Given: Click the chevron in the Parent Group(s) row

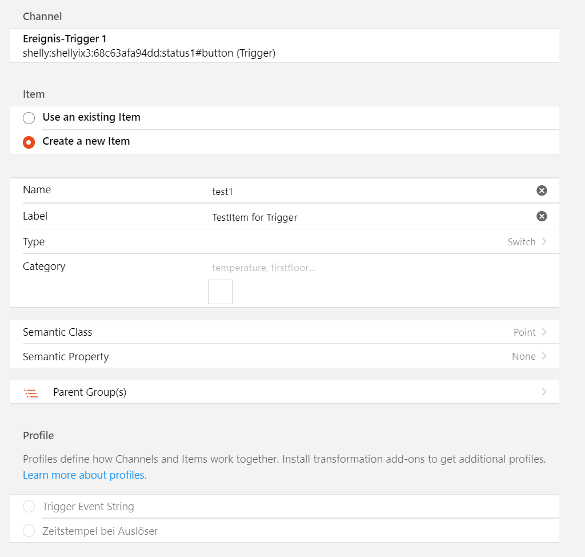Looking at the screenshot, I should [544, 392].
